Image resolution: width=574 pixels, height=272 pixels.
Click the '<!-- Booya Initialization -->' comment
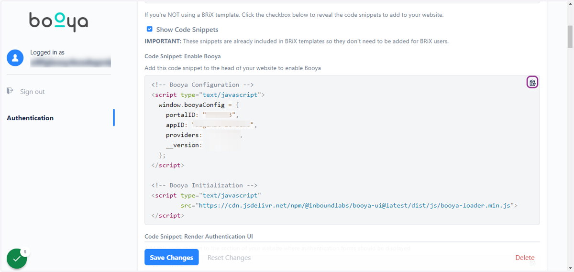pos(204,185)
